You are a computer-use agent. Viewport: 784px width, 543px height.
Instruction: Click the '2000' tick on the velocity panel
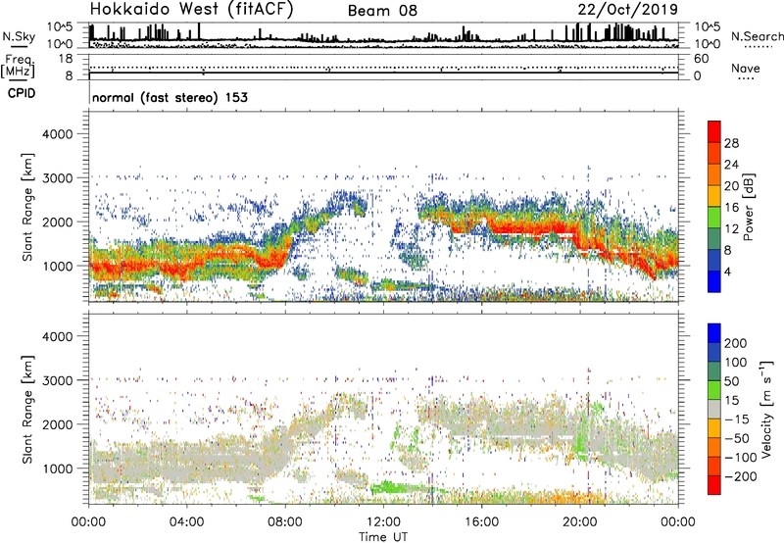tap(57, 424)
